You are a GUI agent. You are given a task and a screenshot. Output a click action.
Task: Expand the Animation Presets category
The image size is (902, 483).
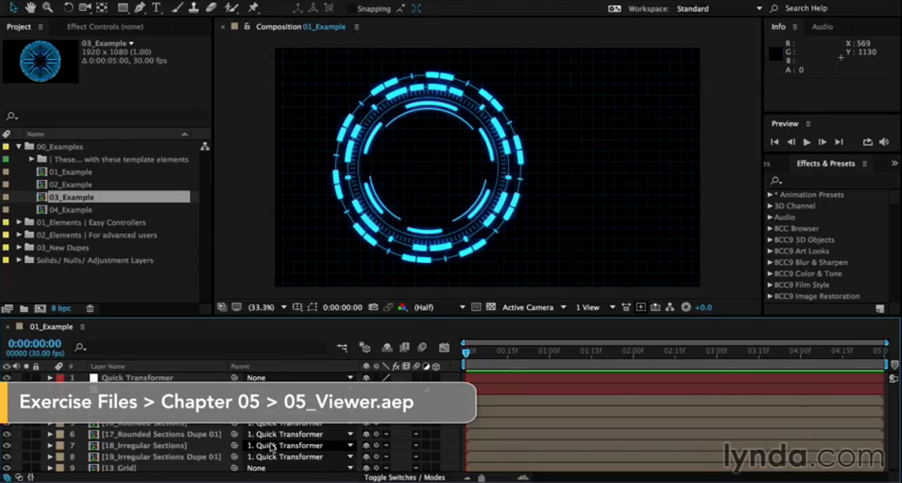(x=770, y=195)
